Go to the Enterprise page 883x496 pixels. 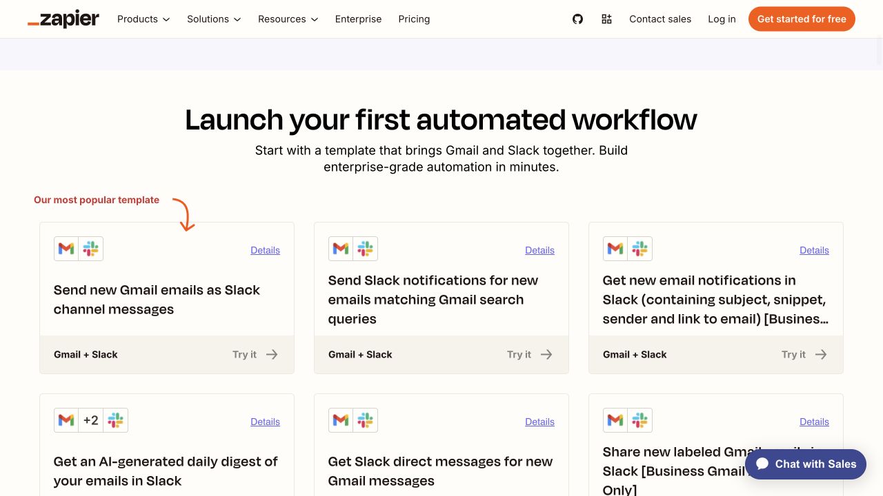(x=358, y=19)
